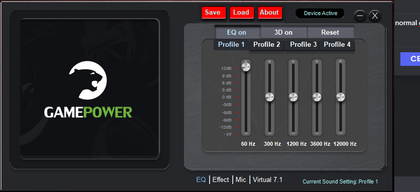Screen dimensions: 420x192
Task: Click the plus icon above the 12000 Hz slider
Action: click(340, 61)
